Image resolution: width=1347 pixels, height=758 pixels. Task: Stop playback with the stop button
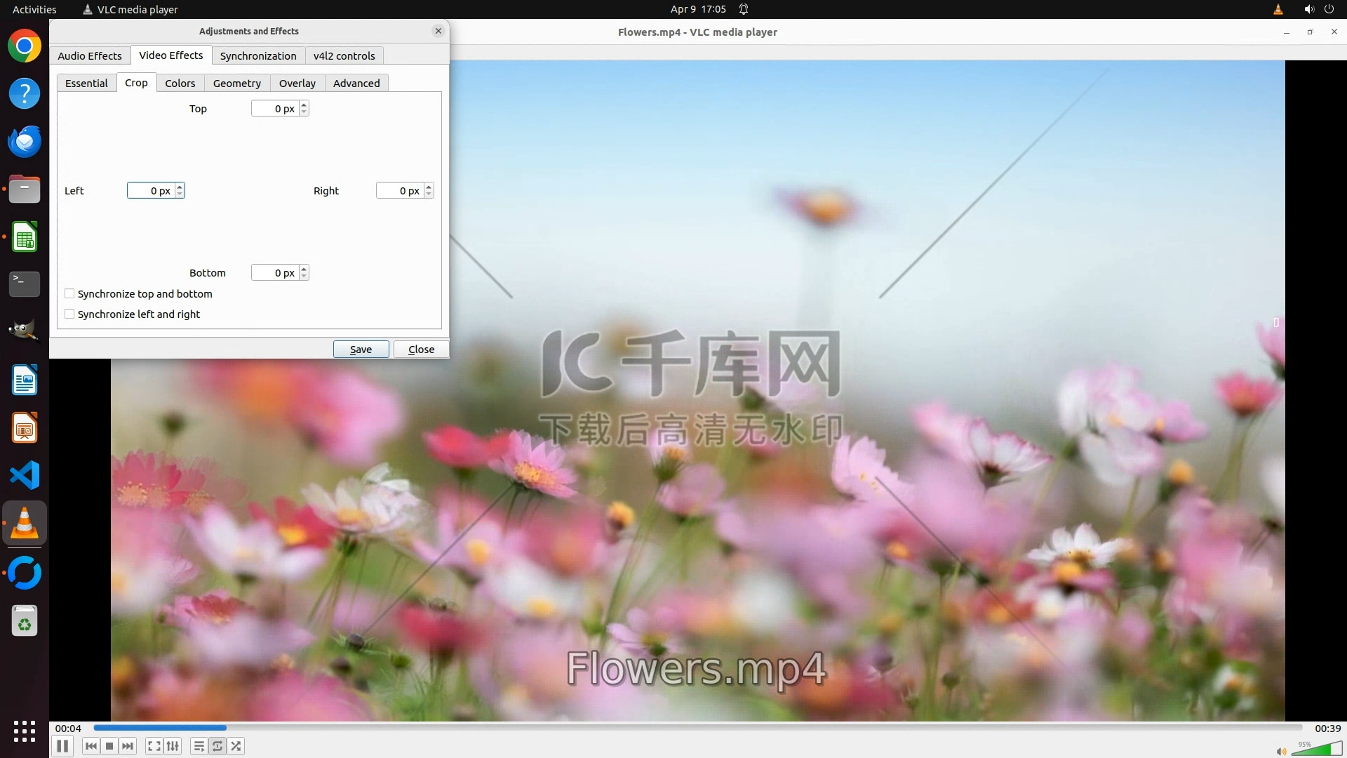click(109, 746)
